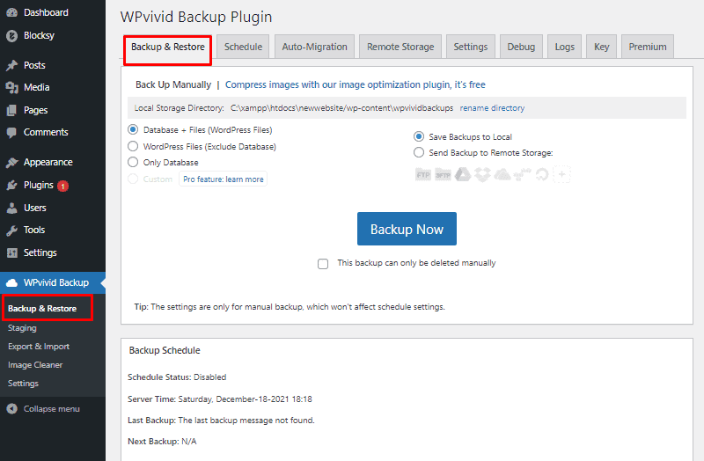Open the Logs tab
Screen dimensions: 704x461
click(x=565, y=47)
